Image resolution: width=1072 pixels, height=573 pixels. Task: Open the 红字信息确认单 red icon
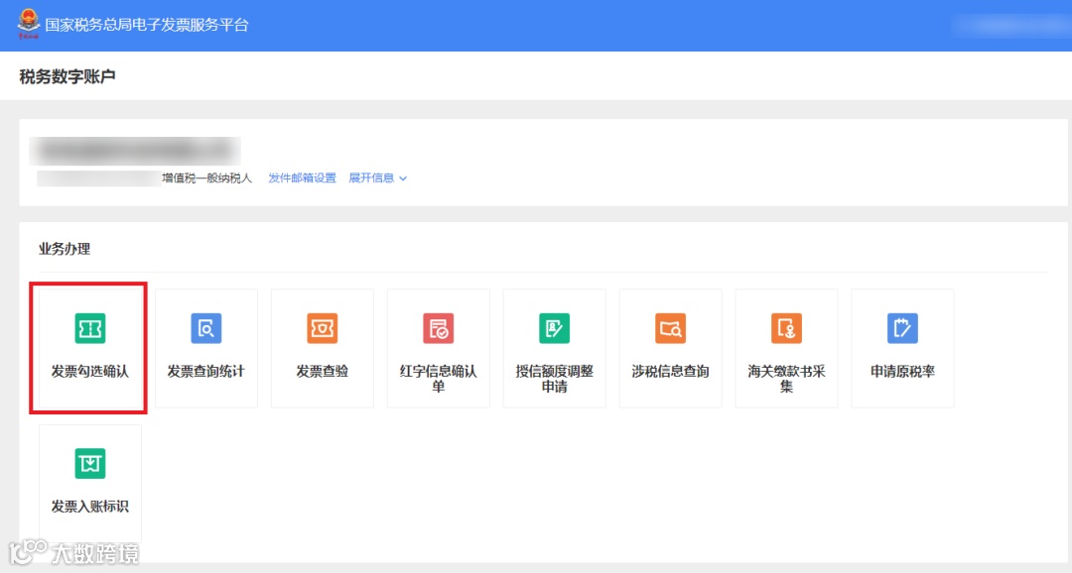coord(439,328)
